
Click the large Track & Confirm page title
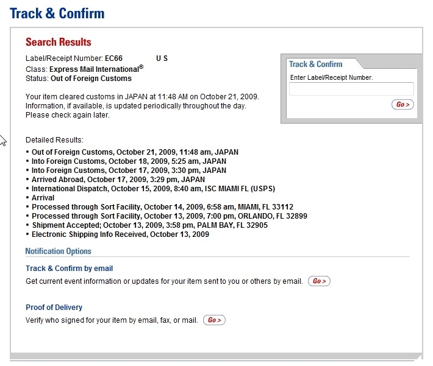click(x=57, y=13)
